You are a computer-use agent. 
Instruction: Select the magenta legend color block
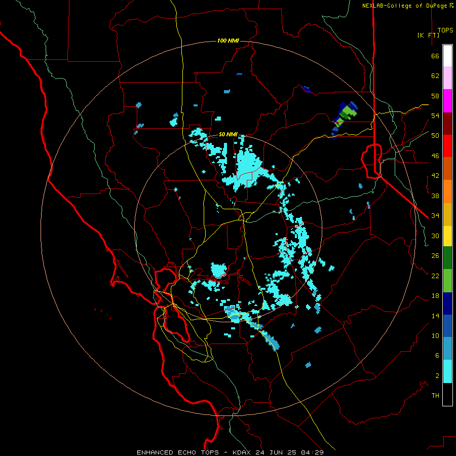[447, 101]
